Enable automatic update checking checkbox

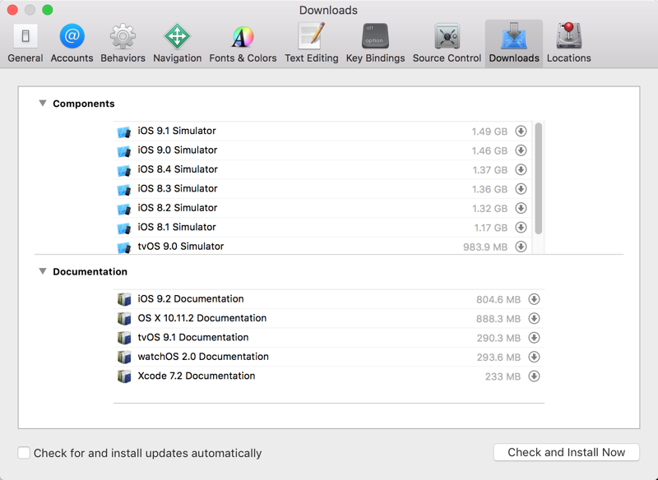(24, 453)
